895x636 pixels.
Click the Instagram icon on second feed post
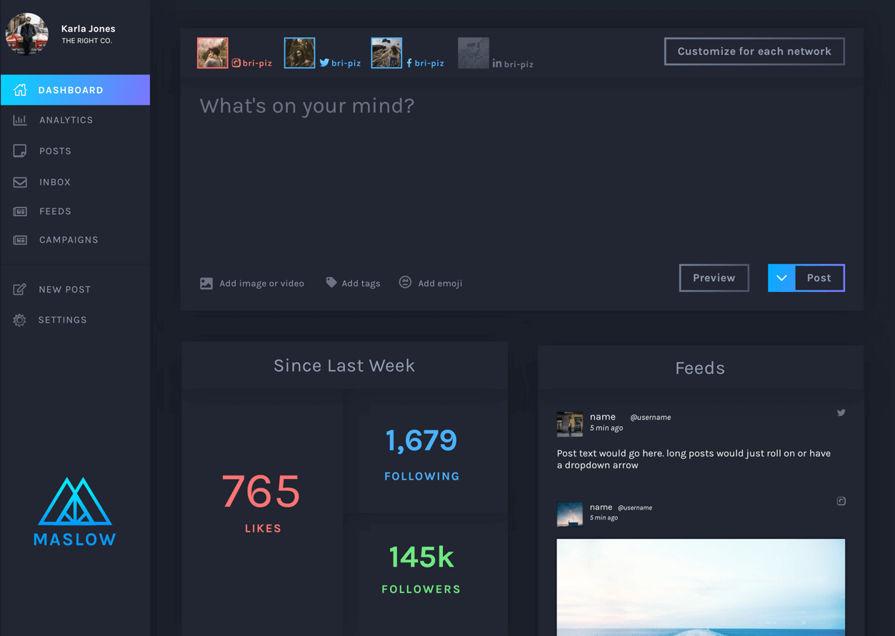pyautogui.click(x=841, y=501)
